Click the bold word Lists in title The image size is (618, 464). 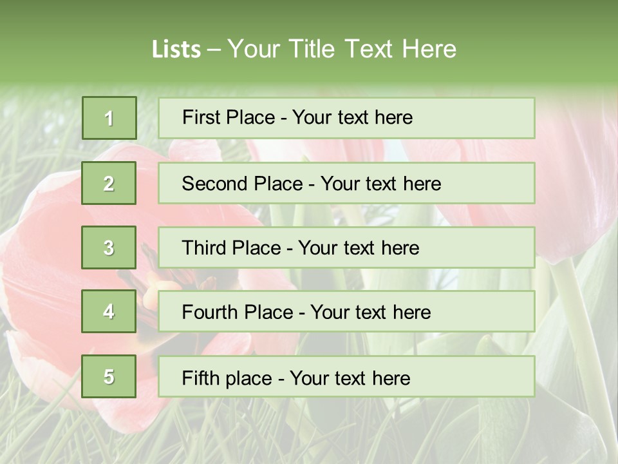pyautogui.click(x=176, y=49)
